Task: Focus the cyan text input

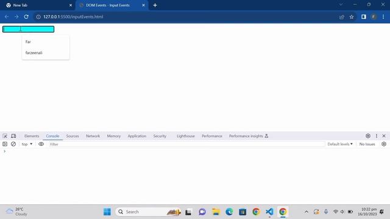Action: click(x=29, y=29)
